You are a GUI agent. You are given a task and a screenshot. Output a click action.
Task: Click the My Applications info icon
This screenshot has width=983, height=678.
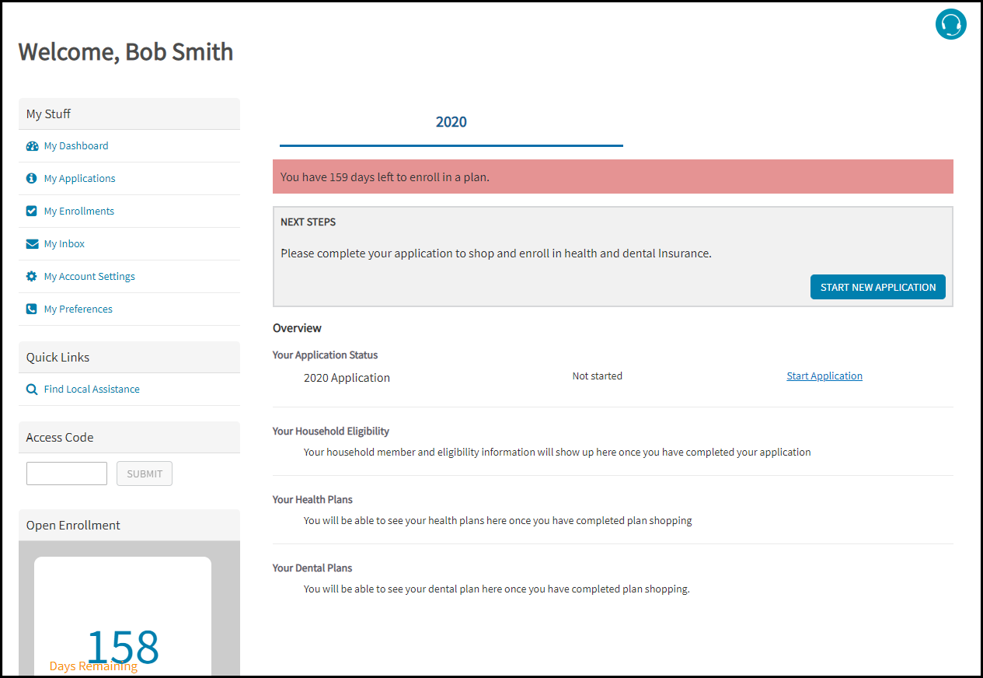point(32,178)
